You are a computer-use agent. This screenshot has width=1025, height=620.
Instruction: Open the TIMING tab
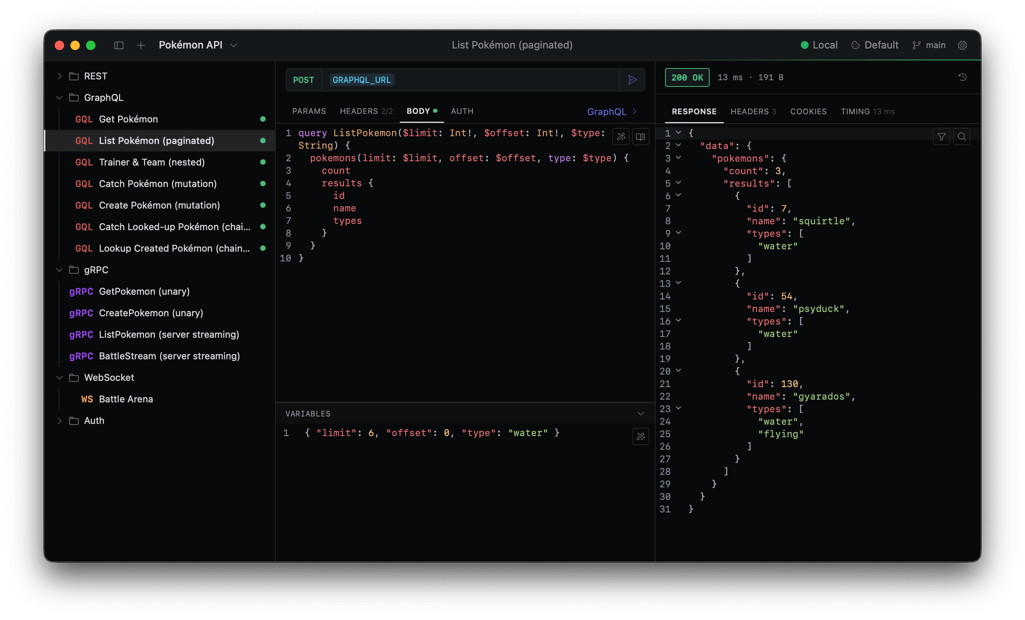click(867, 112)
